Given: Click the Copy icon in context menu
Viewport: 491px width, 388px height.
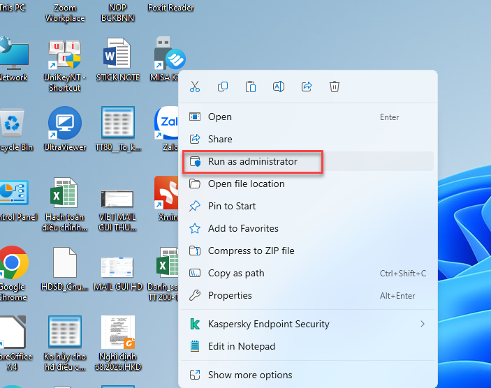Looking at the screenshot, I should pyautogui.click(x=223, y=87).
